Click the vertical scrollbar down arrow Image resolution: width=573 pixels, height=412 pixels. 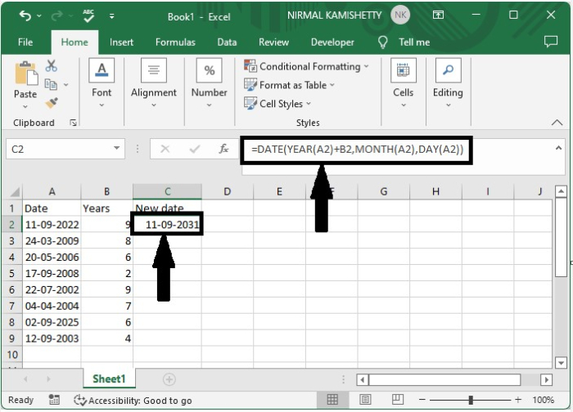561,363
